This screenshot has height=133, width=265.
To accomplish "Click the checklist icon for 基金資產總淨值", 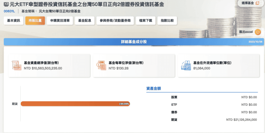I will click(x=16, y=66).
